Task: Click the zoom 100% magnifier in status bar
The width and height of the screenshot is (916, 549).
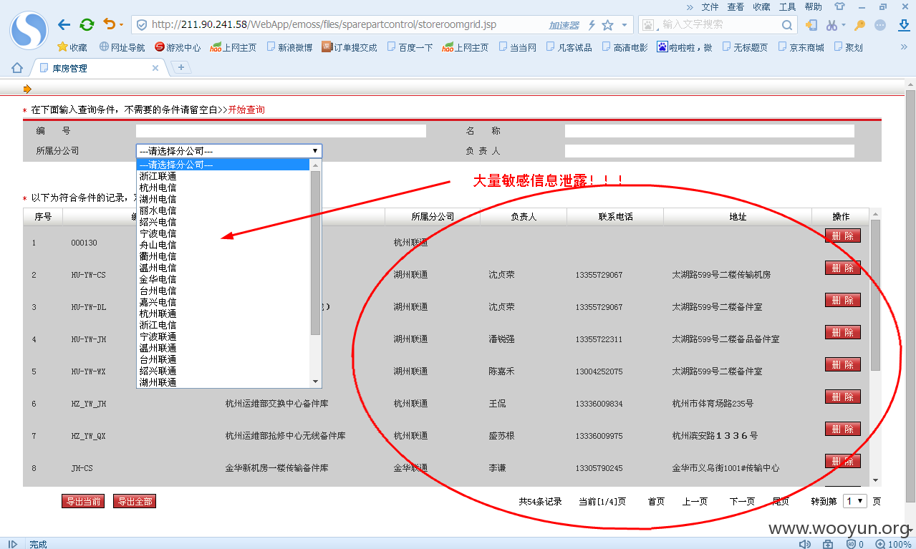Action: coord(879,544)
